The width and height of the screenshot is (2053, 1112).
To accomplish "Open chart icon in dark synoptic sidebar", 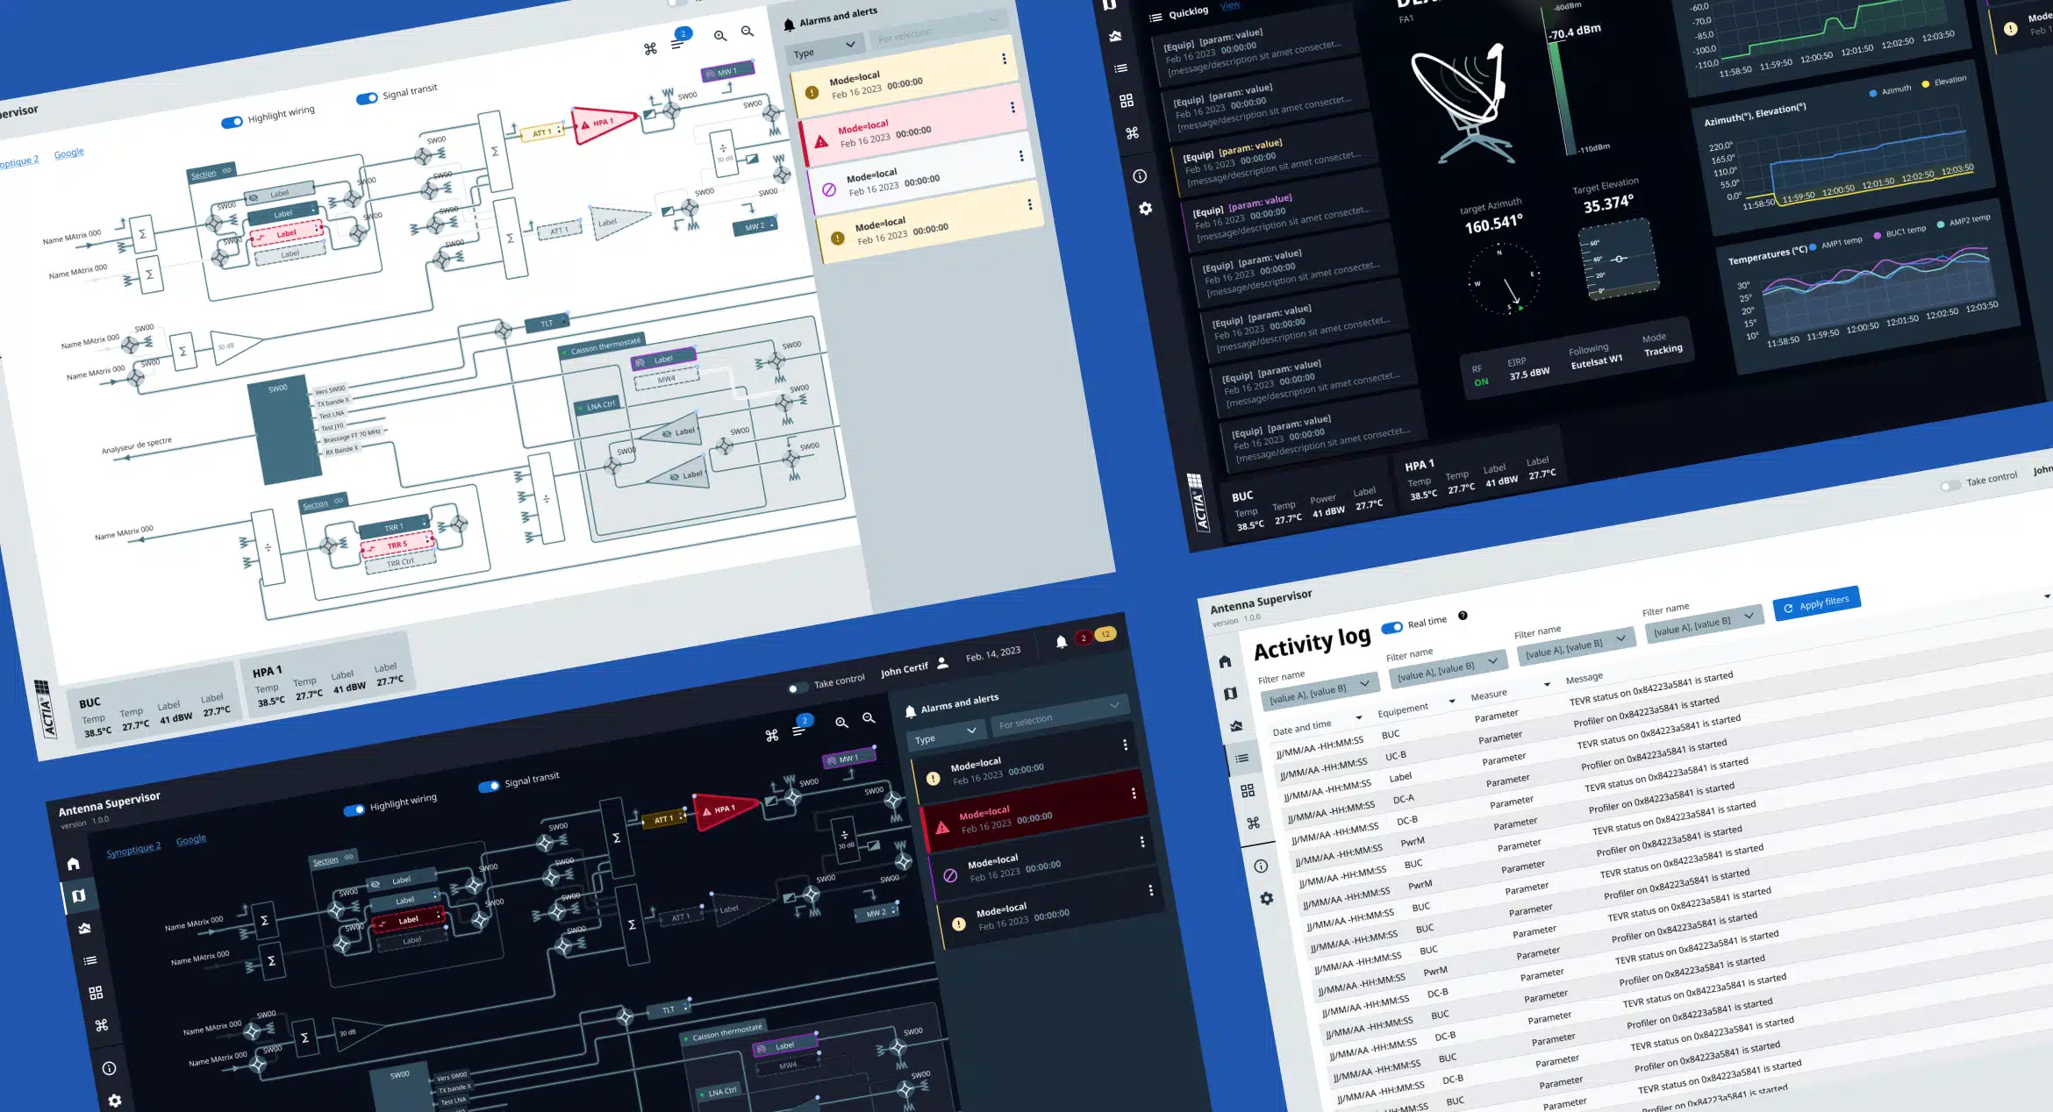I will point(84,928).
